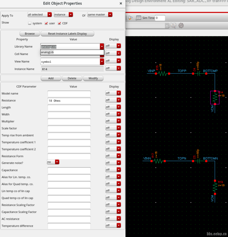Click the Multiplier input field
The image size is (228, 237).
tap(69, 122)
